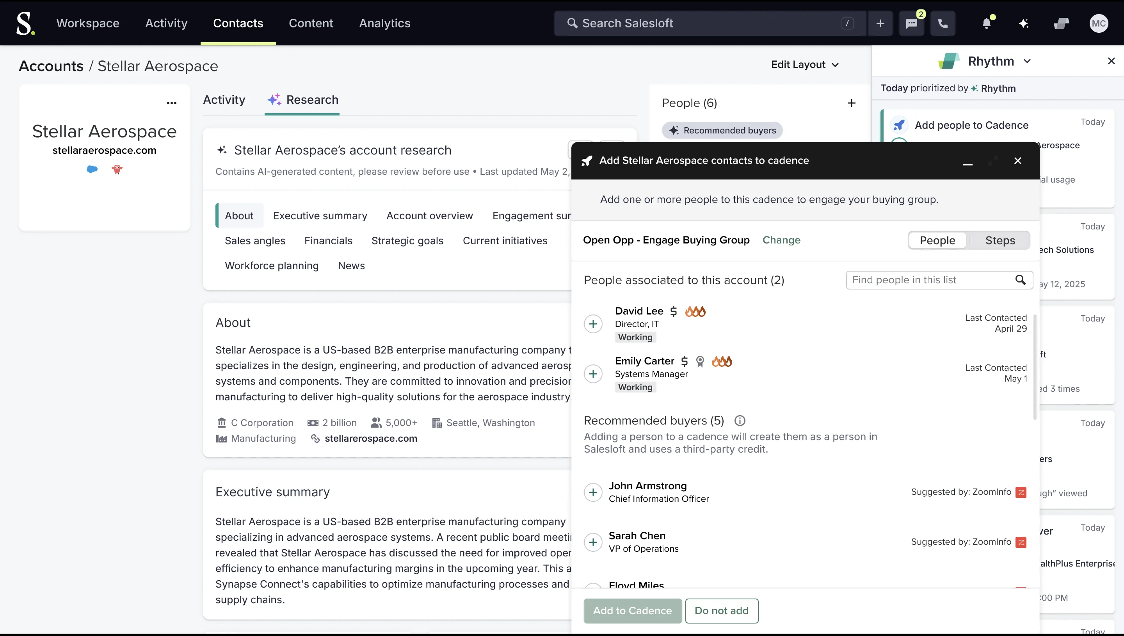Click David Lee's flame hotness icon
The image size is (1124, 636).
click(695, 311)
